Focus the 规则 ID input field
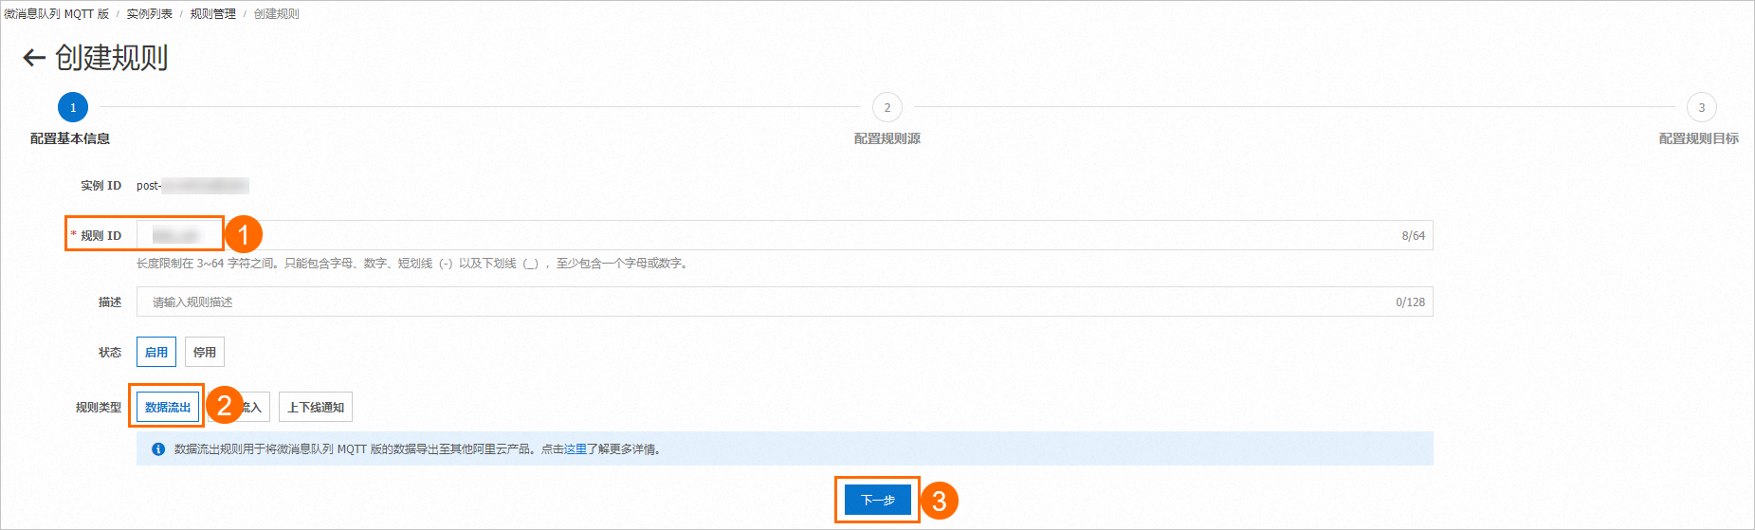This screenshot has width=1755, height=530. (784, 235)
